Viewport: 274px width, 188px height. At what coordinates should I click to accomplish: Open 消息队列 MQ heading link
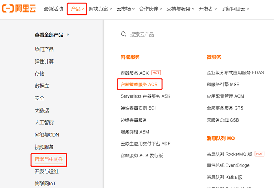tap(221, 138)
